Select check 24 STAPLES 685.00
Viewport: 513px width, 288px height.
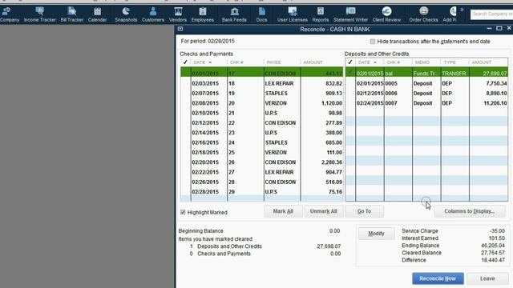(261, 142)
